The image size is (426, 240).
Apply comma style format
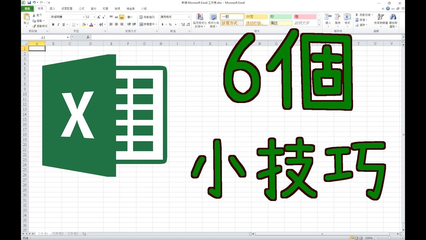point(175,24)
